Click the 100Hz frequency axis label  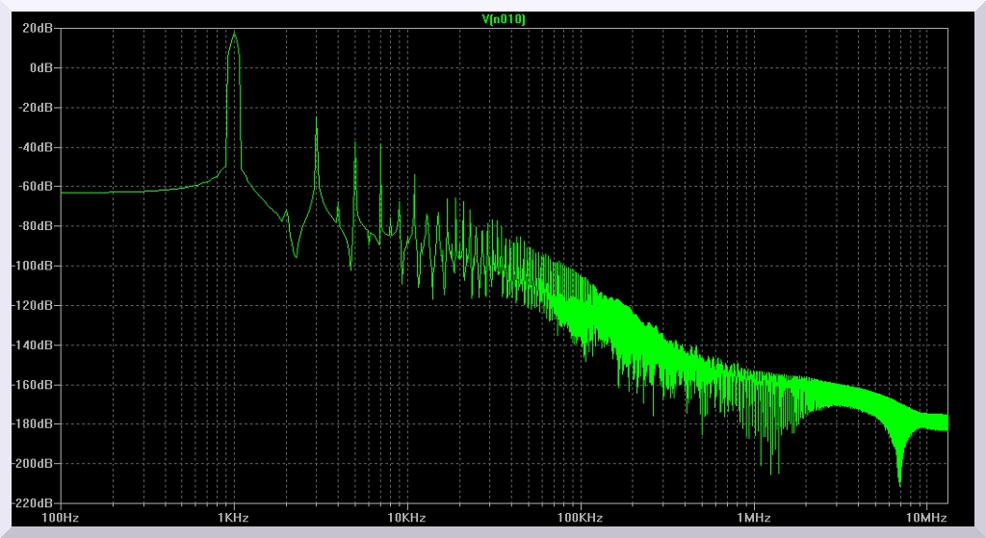[x=61, y=518]
